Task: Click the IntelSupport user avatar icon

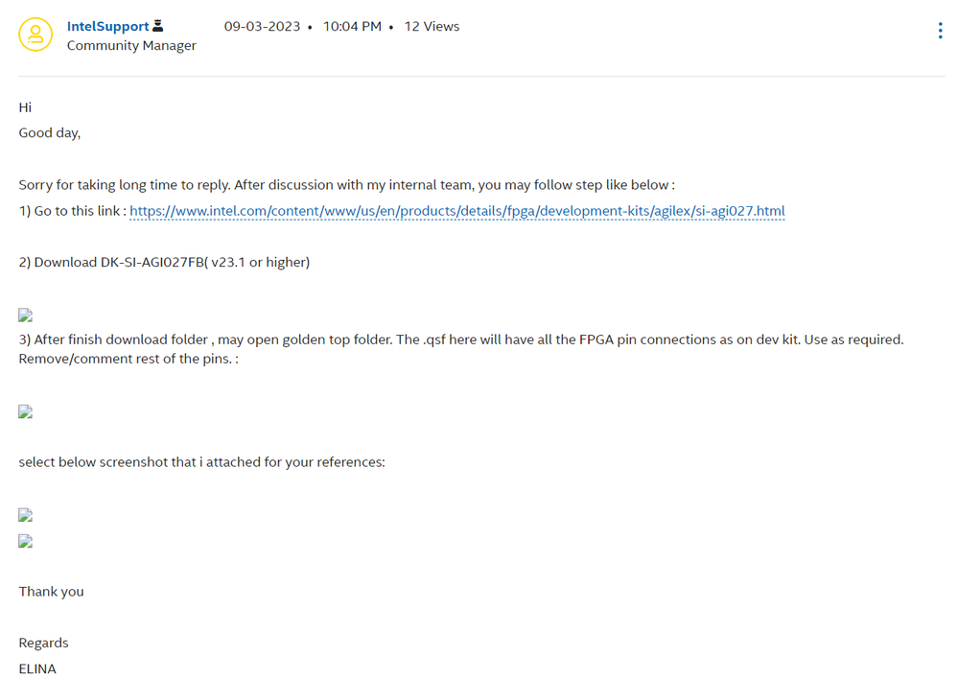Action: (x=35, y=35)
